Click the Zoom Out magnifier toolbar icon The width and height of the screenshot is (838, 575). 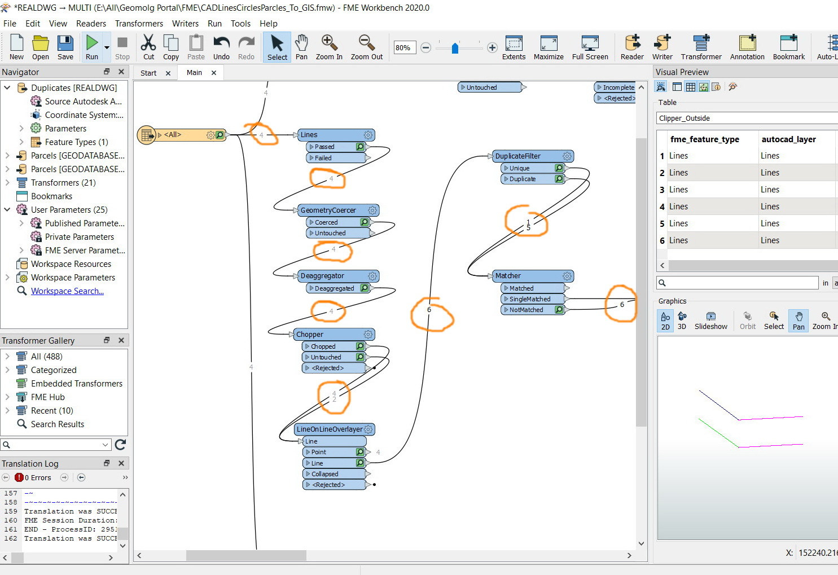(x=367, y=47)
